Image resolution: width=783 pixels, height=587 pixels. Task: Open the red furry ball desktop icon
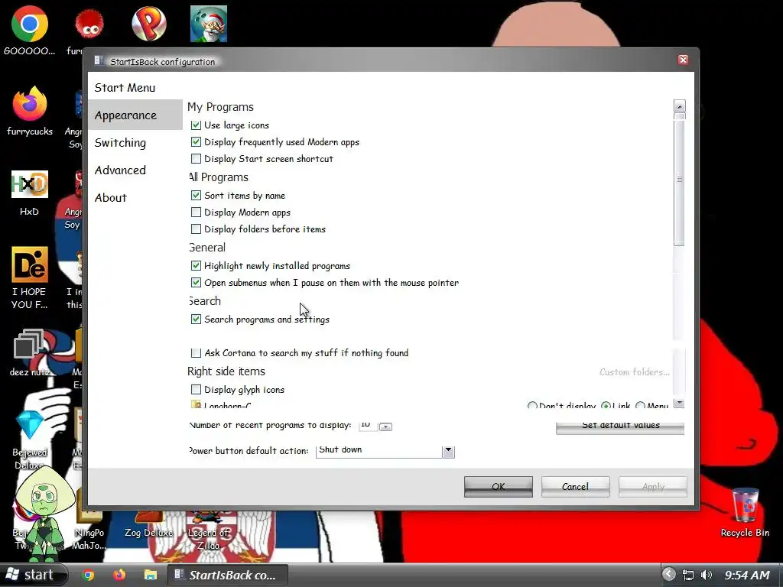tap(89, 24)
